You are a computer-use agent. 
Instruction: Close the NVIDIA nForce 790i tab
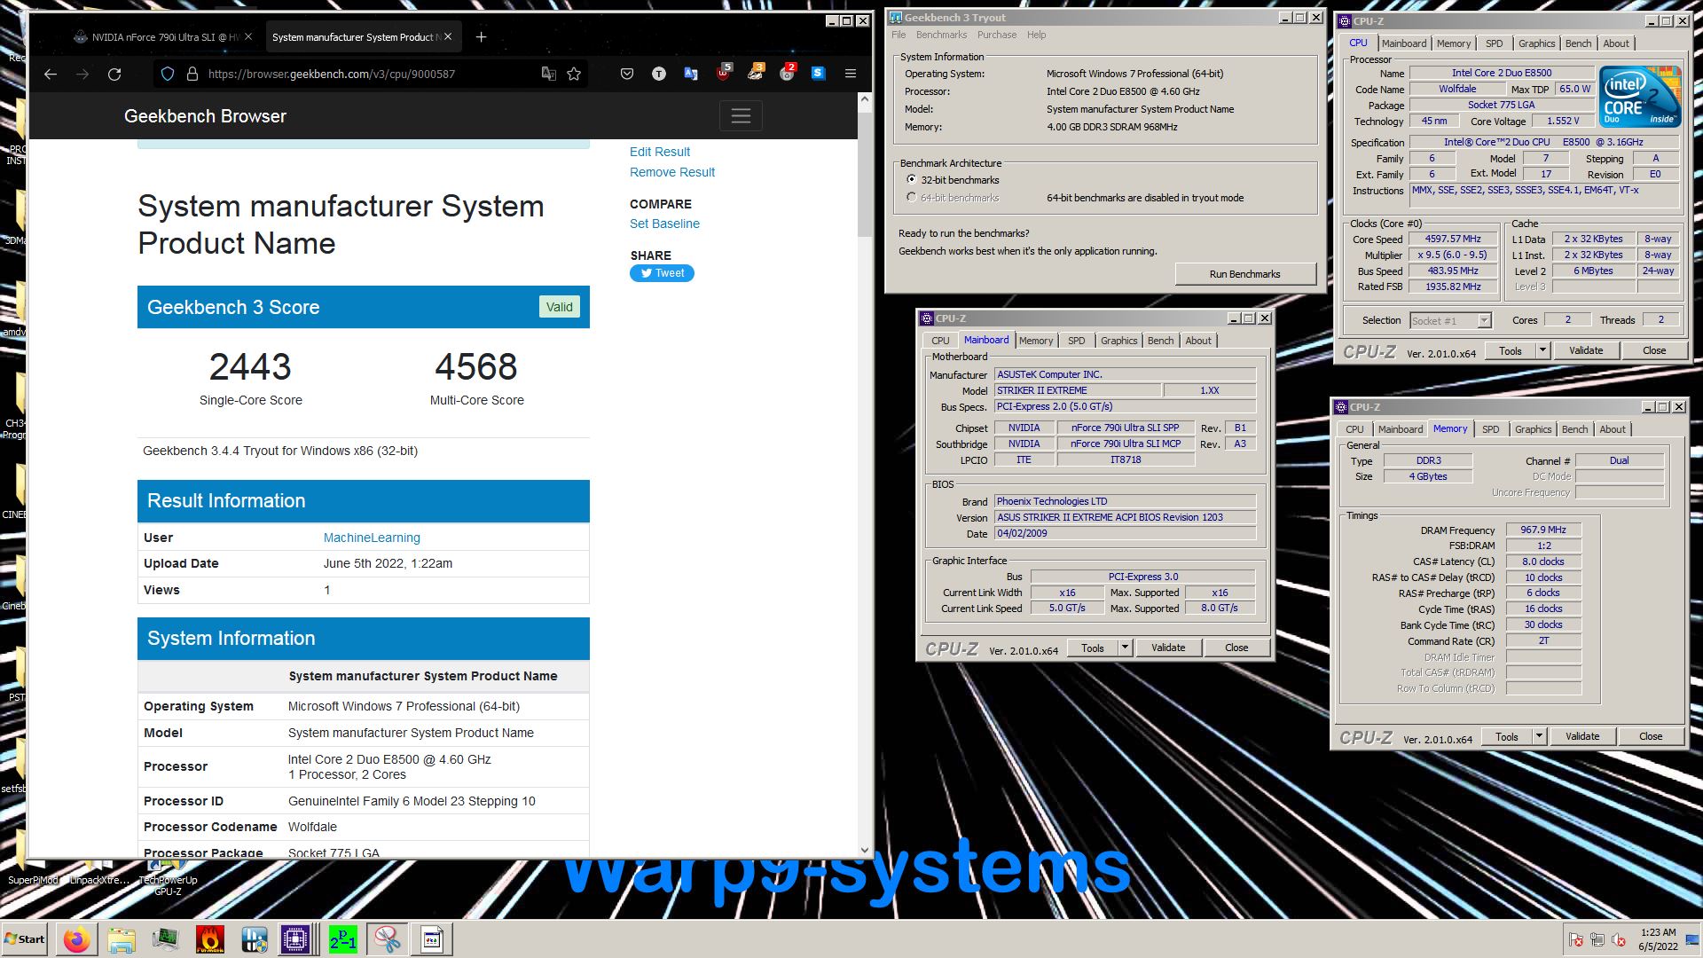click(248, 37)
